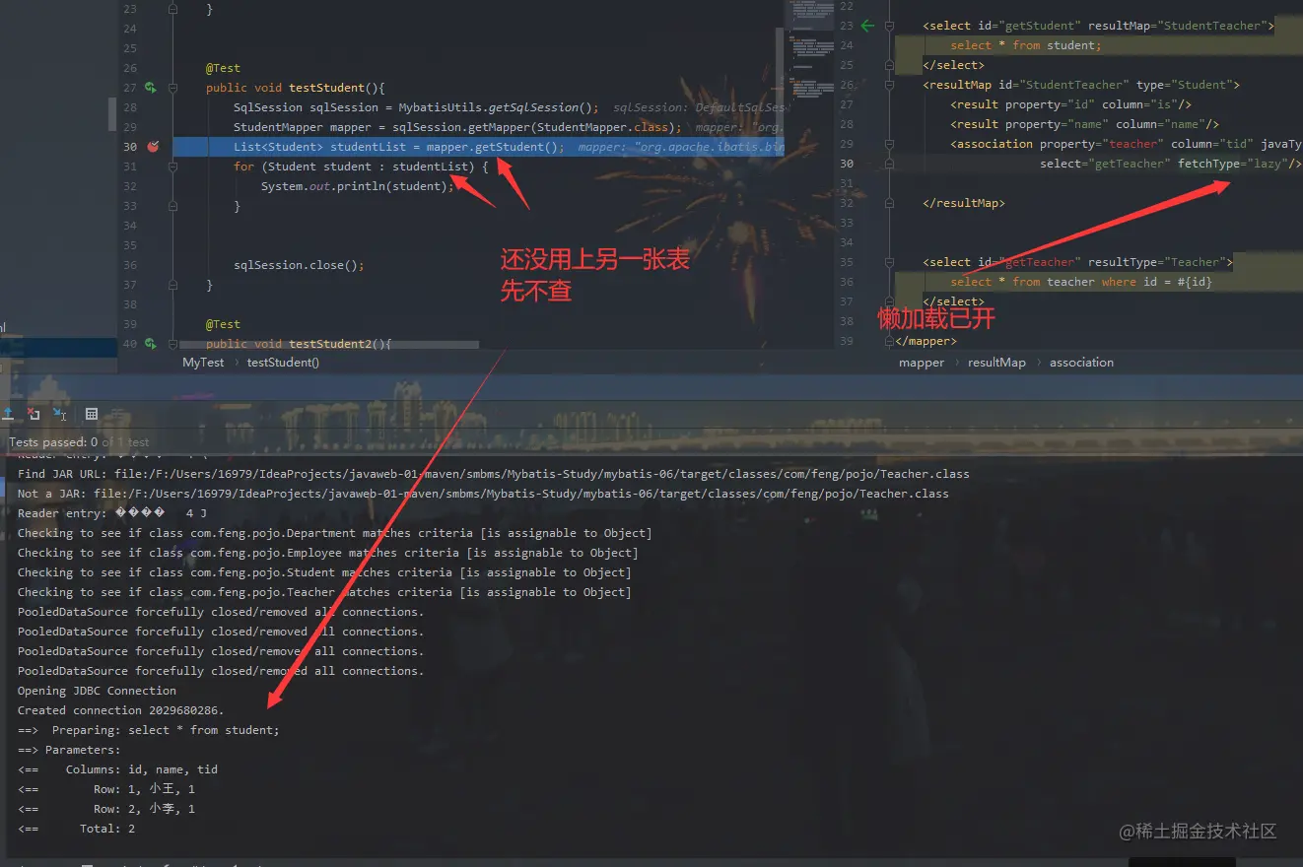
Task: Open Evaluate Expression calculator icon
Action: click(x=92, y=414)
